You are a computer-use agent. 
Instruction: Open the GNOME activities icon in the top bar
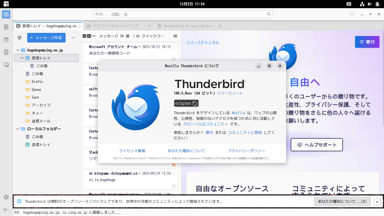click(x=6, y=4)
